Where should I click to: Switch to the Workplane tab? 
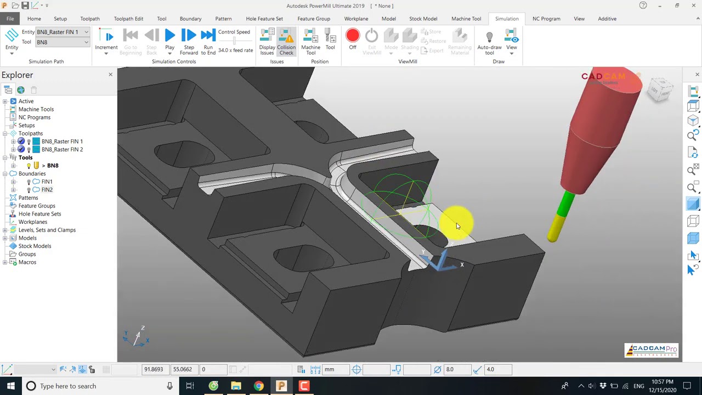(356, 19)
